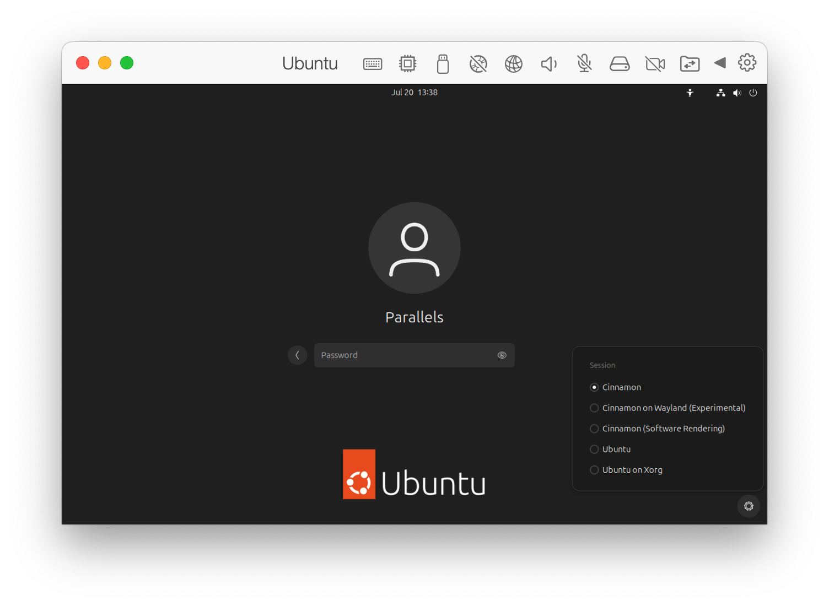Click the disabled camera icon
This screenshot has width=829, height=606.
point(655,64)
